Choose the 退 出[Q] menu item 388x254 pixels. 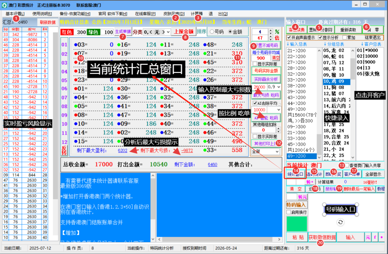[218, 14]
